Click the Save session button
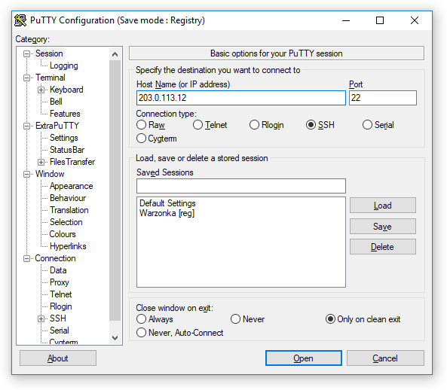Image resolution: width=447 pixels, height=390 pixels. click(x=383, y=227)
